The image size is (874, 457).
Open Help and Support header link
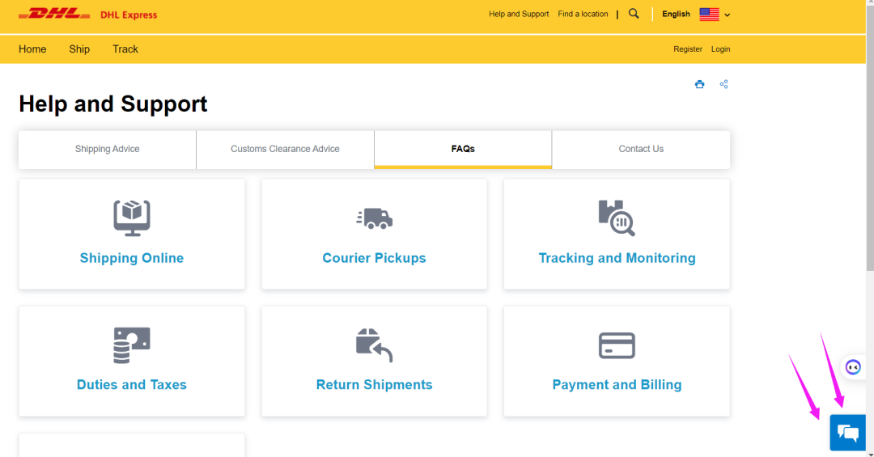click(519, 14)
